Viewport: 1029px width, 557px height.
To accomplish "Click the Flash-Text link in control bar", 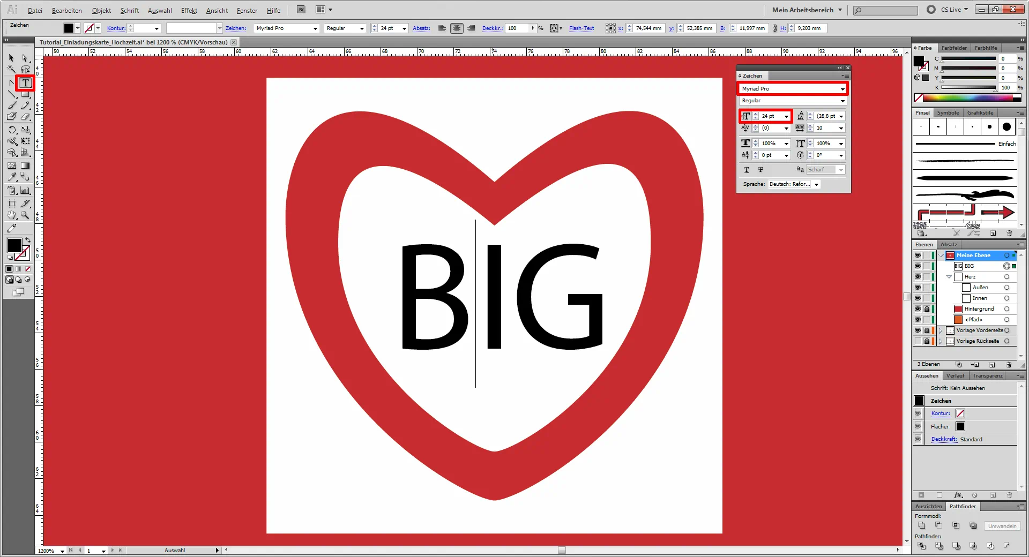I will coord(581,28).
